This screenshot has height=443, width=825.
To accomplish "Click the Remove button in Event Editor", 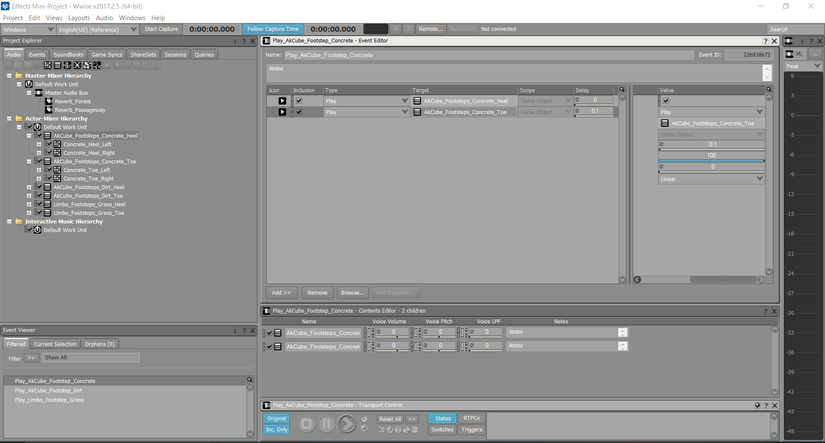I will [318, 293].
